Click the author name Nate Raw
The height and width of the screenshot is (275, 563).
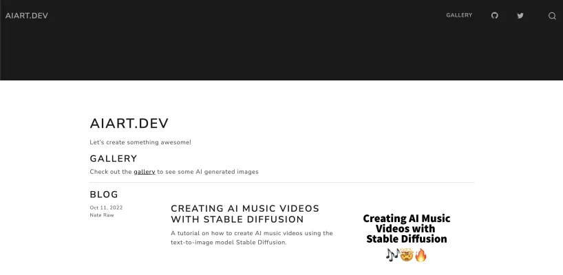pyautogui.click(x=102, y=215)
